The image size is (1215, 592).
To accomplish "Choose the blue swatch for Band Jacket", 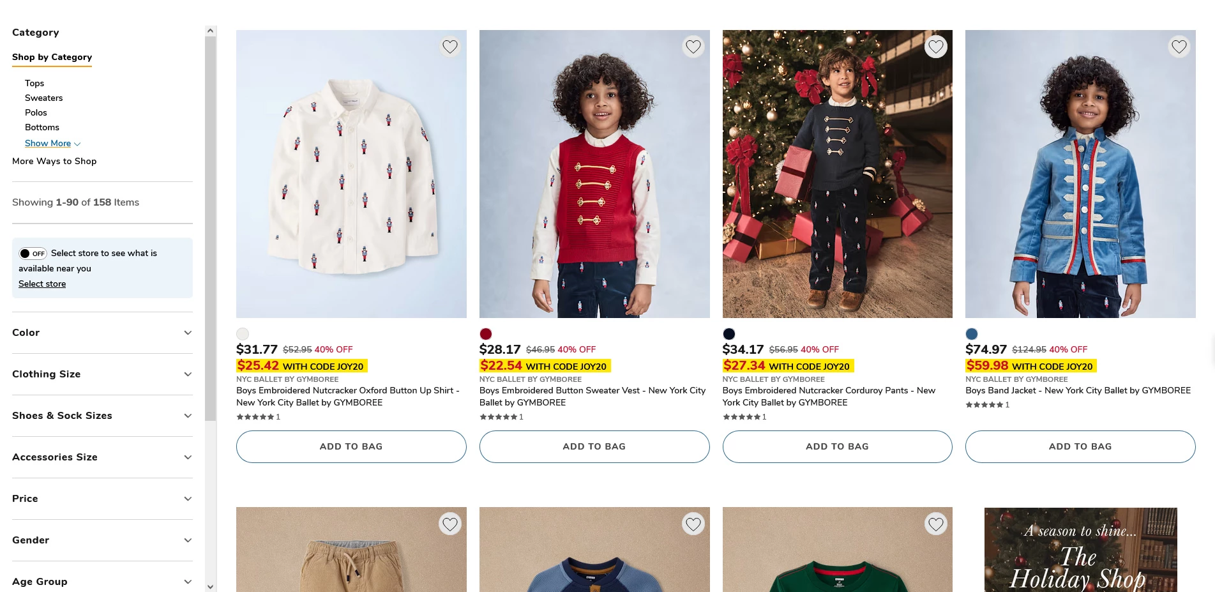I will [972, 334].
